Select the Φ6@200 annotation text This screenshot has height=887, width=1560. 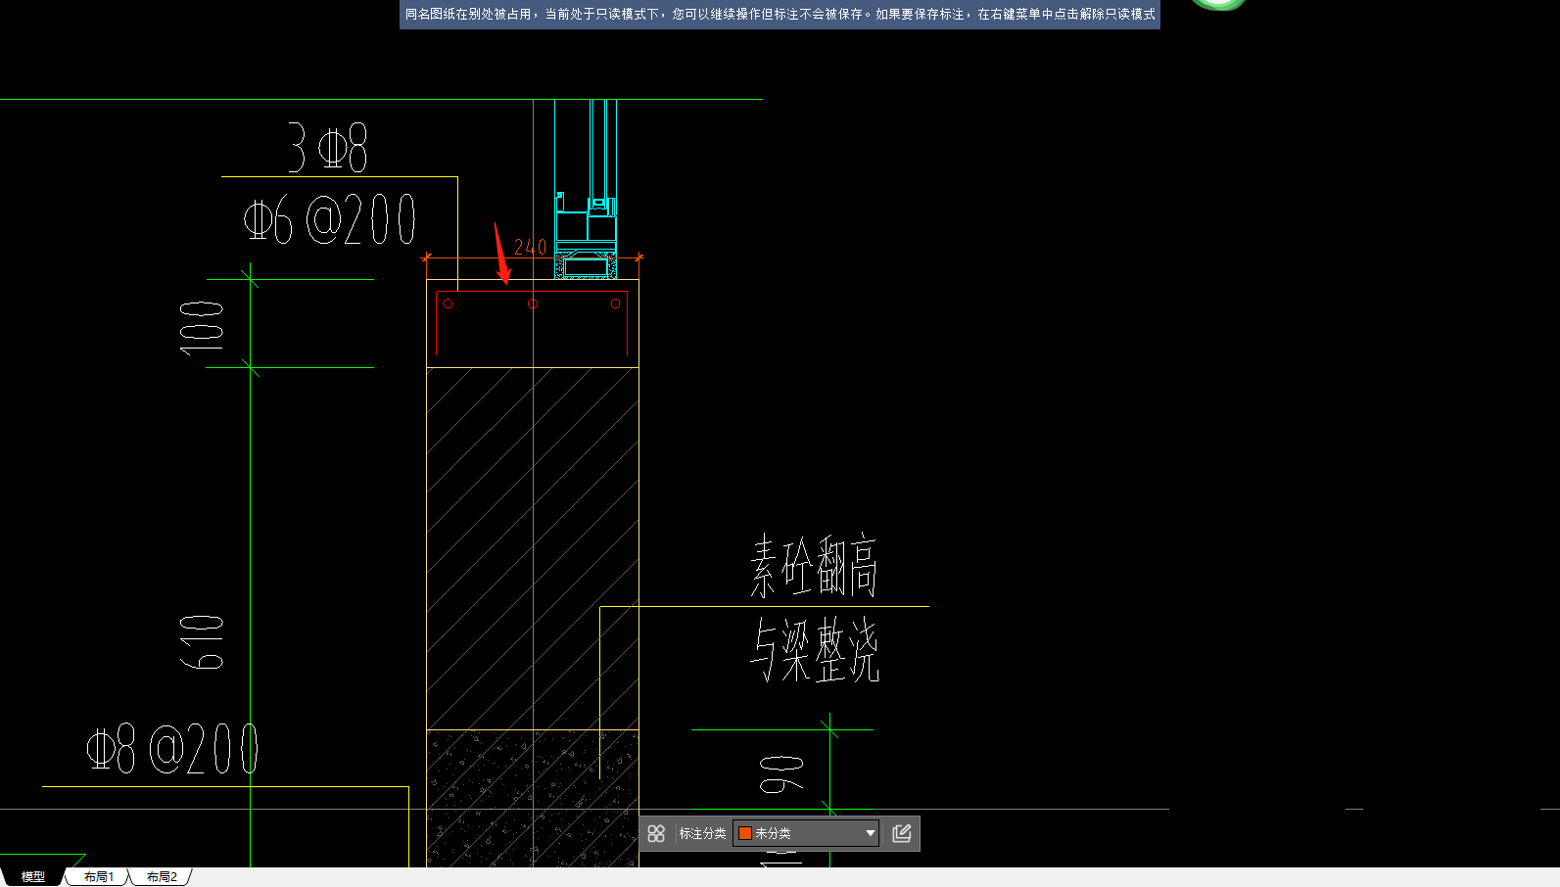(x=330, y=219)
